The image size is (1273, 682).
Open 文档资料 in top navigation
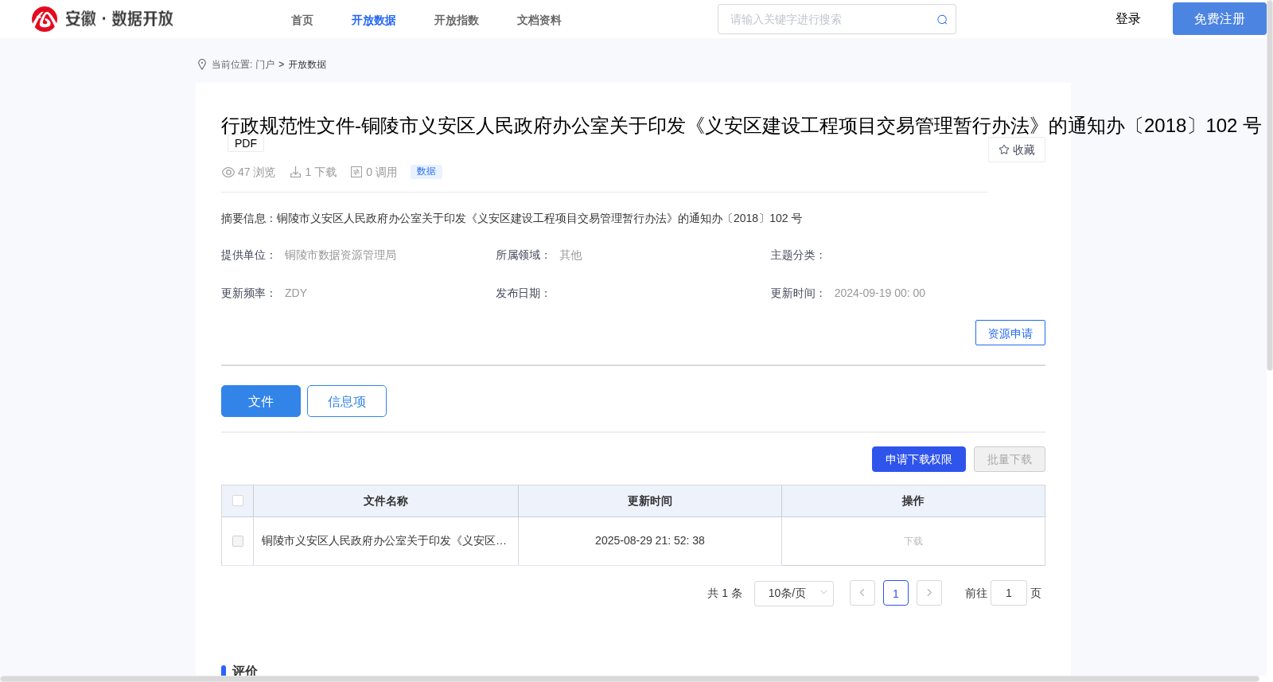coord(539,20)
